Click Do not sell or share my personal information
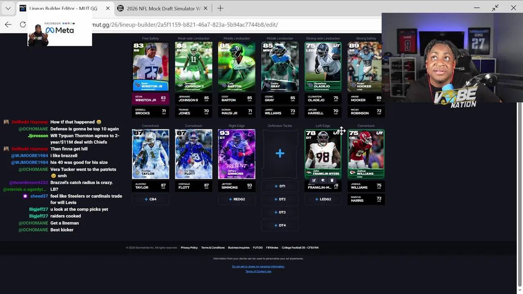This screenshot has width=523, height=294. coord(258,267)
